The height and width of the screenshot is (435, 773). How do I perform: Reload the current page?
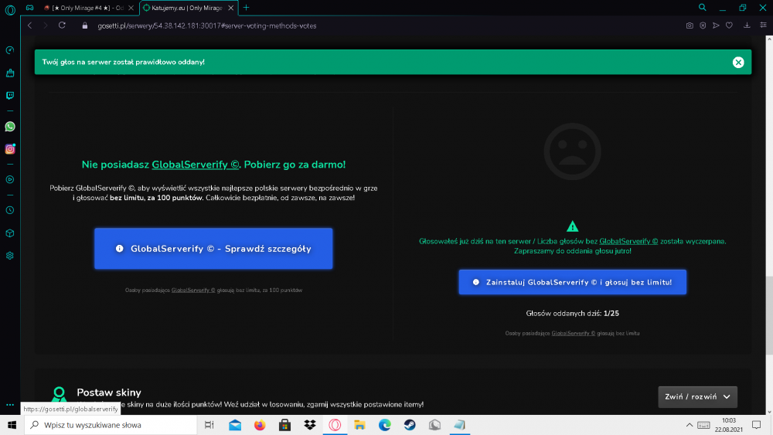click(62, 25)
